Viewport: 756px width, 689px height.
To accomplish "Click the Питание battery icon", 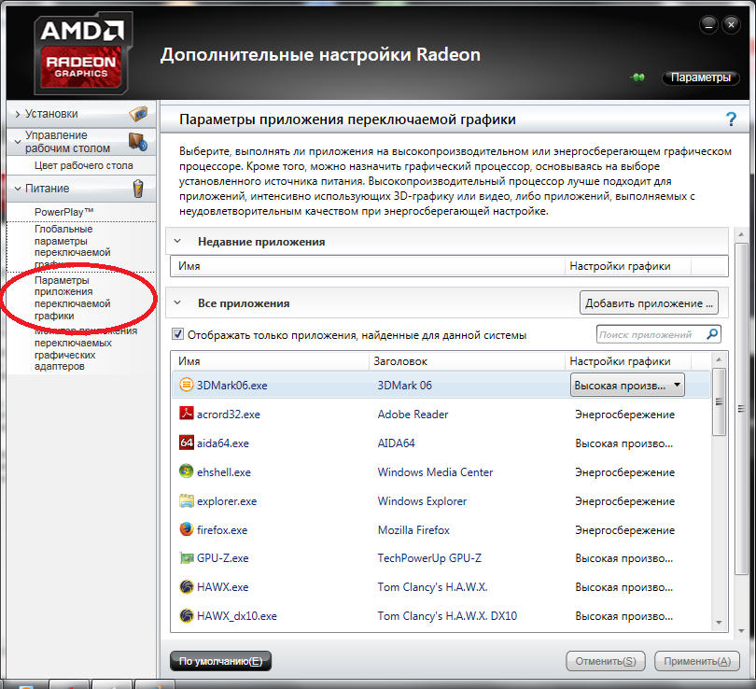I will pyautogui.click(x=138, y=189).
